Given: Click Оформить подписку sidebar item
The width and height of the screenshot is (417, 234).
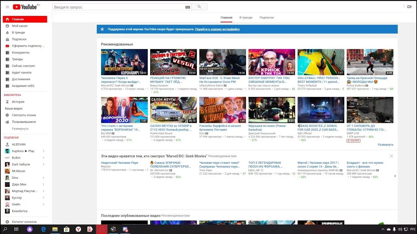Looking at the screenshot, I should [25, 46].
